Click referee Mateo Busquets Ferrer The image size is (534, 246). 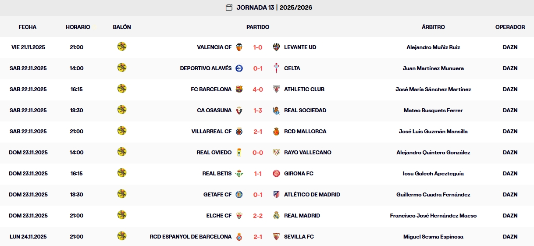point(433,111)
